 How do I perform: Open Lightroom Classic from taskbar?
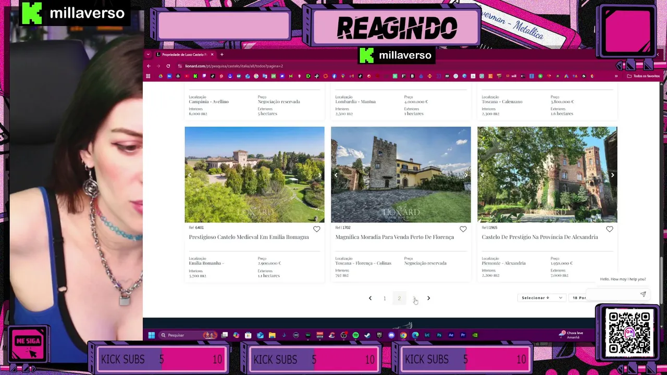pos(427,335)
